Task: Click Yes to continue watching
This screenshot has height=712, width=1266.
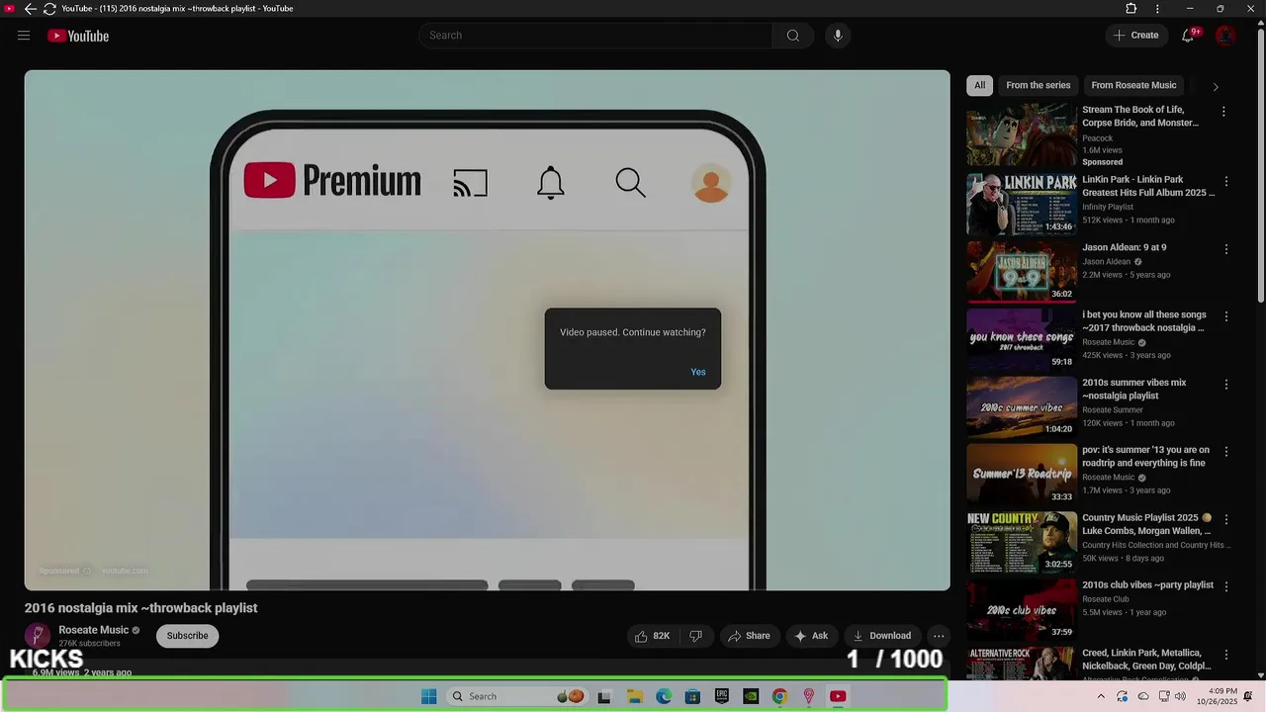Action: click(x=698, y=372)
